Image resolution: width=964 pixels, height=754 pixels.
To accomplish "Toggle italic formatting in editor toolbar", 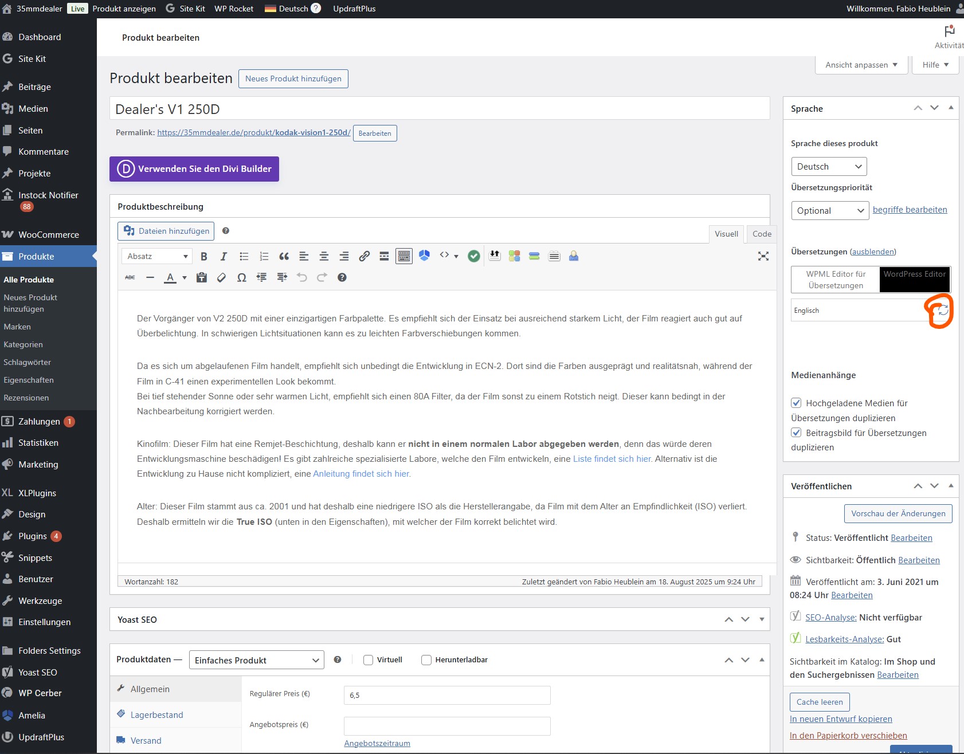I will pos(224,256).
